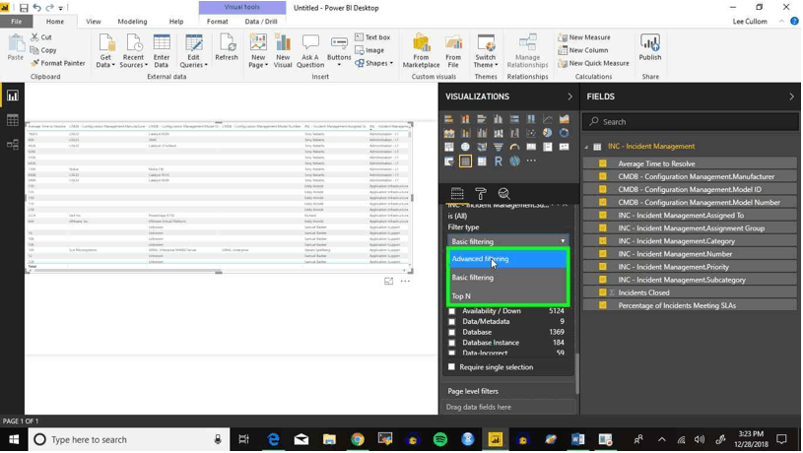This screenshot has width=803, height=453.
Task: Click Focus mode icon under table visual
Action: pyautogui.click(x=389, y=281)
